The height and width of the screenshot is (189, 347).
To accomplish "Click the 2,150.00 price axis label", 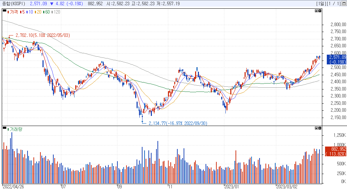I will pyautogui.click(x=338, y=117).
